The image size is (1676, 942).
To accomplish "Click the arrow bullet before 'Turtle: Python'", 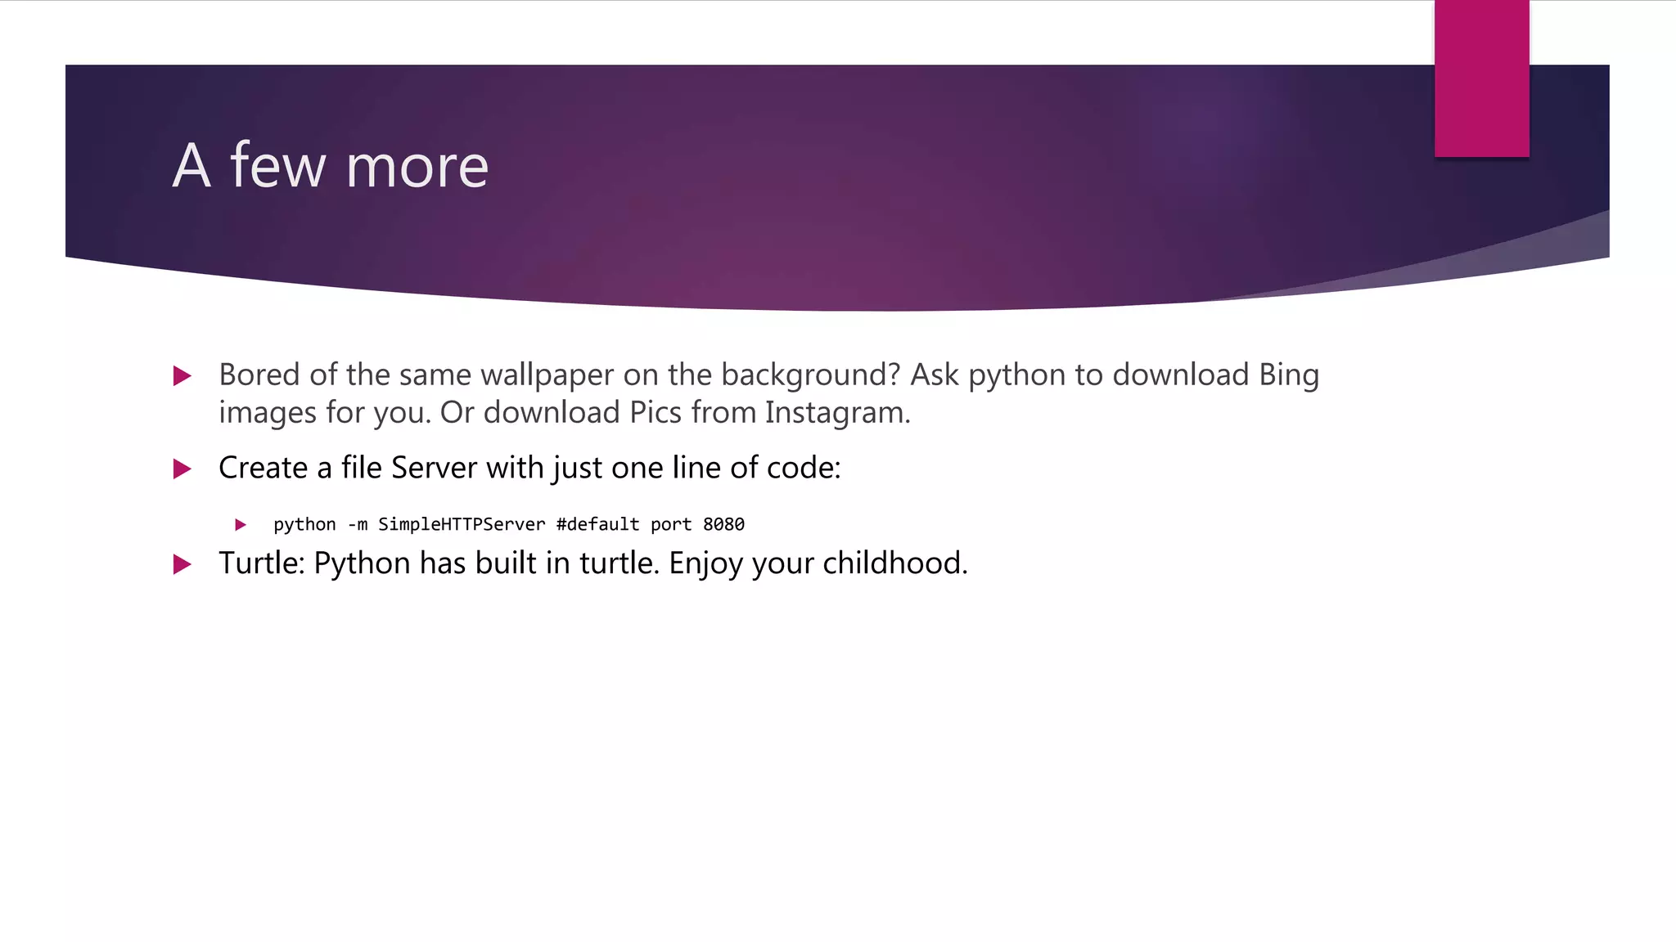I will (182, 564).
